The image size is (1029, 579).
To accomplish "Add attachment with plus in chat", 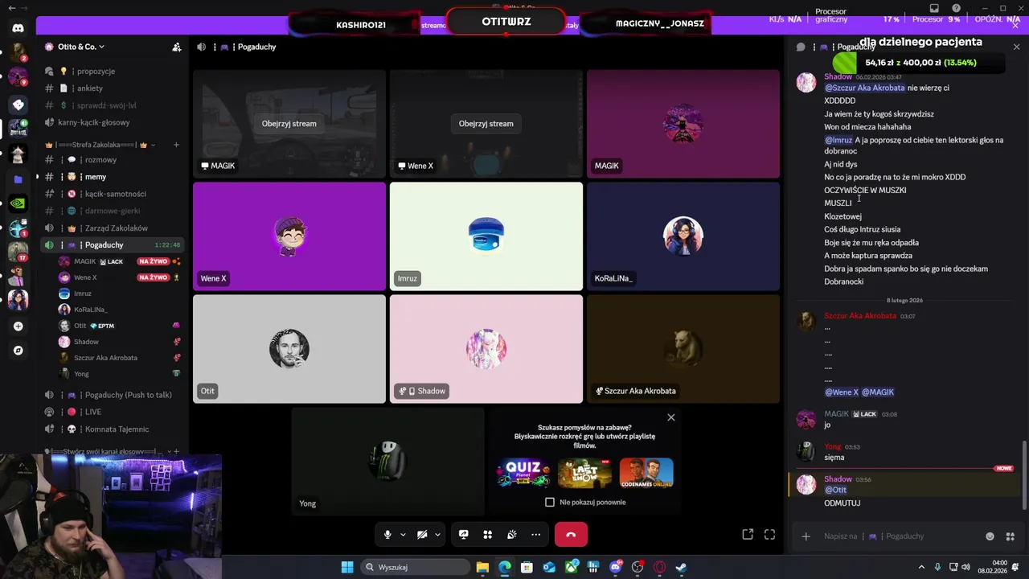I will (806, 536).
